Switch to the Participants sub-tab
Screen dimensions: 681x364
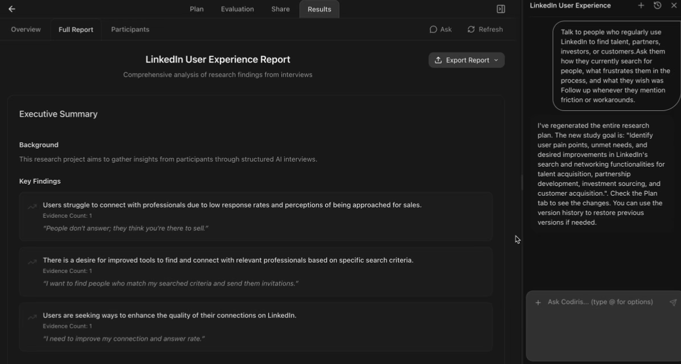130,30
